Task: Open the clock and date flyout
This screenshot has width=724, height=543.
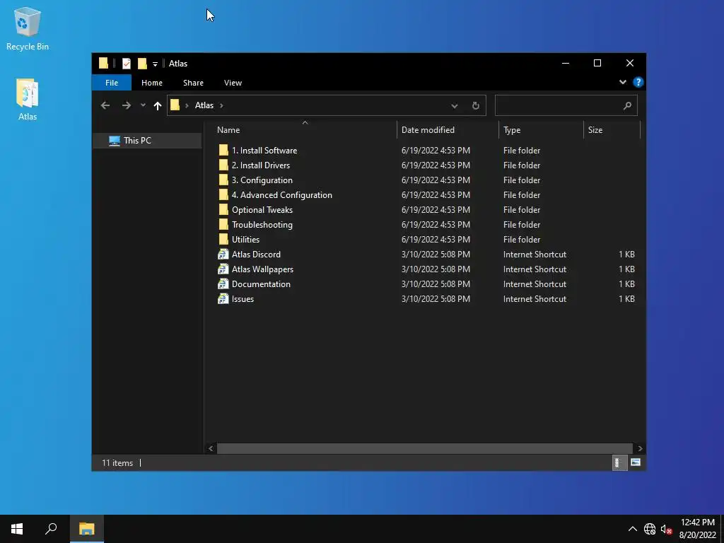Action: tap(697, 529)
